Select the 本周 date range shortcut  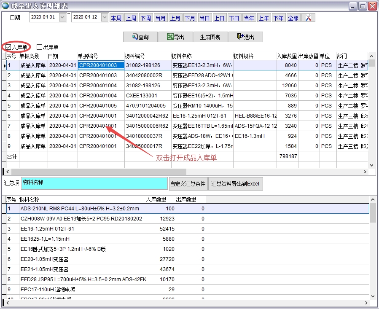116,18
